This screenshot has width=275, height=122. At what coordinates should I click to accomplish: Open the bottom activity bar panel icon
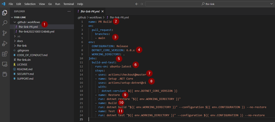pyautogui.click(x=5, y=74)
